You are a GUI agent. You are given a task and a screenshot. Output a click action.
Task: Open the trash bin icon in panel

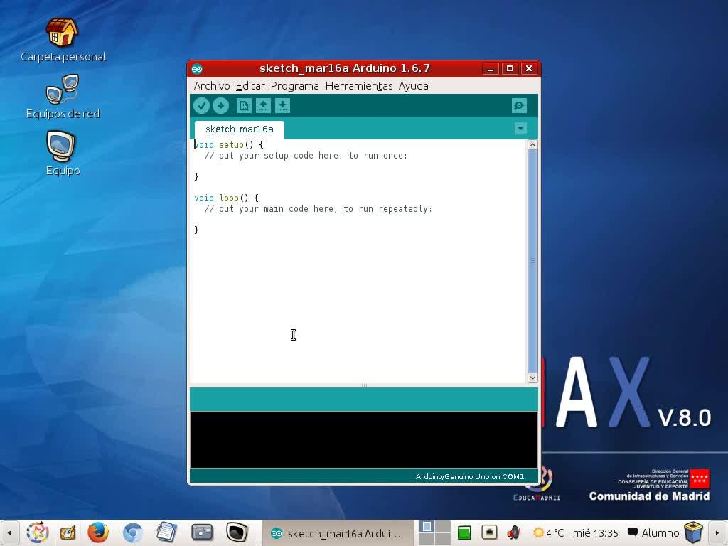(694, 532)
